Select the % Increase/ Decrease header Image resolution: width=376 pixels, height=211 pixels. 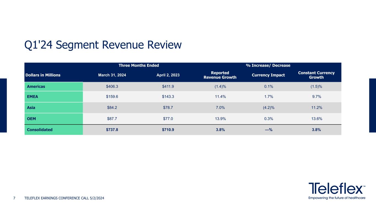point(268,65)
